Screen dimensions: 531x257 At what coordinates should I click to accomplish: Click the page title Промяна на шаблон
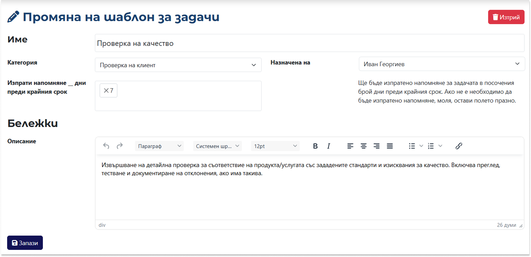pyautogui.click(x=121, y=17)
